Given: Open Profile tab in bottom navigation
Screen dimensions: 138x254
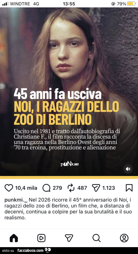Looking at the screenshot, I should [124, 238].
